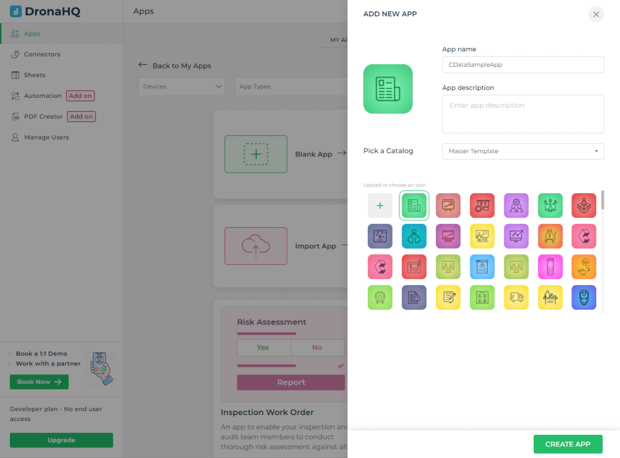620x458 pixels.
Task: Select the teal two heads idea icon
Action: point(414,236)
